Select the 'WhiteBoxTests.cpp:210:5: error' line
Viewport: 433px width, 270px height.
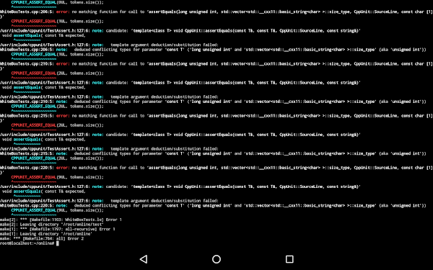pyautogui.click(x=216, y=63)
